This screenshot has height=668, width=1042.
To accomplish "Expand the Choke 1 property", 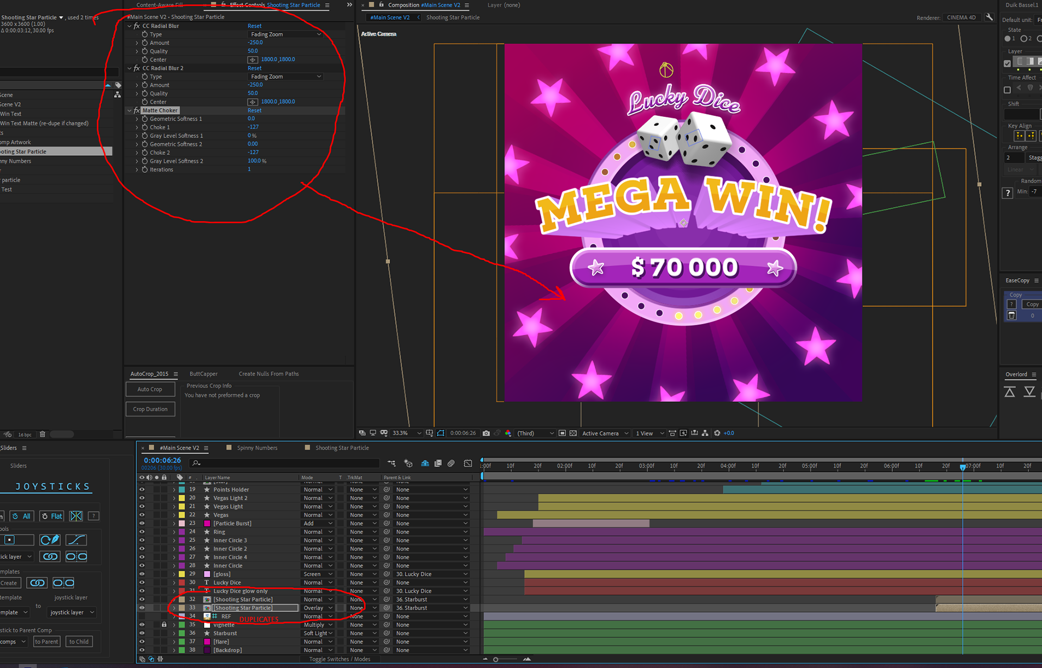I will click(137, 127).
